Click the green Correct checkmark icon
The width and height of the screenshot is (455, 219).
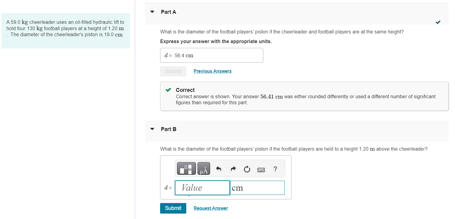(169, 90)
